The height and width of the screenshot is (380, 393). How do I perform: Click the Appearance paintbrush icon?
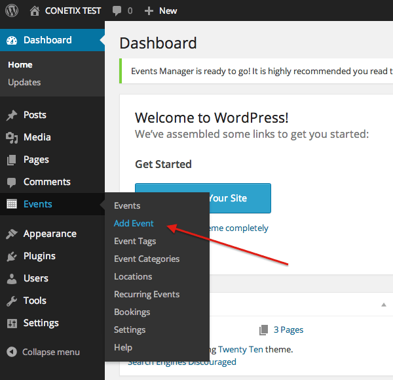[x=12, y=234]
